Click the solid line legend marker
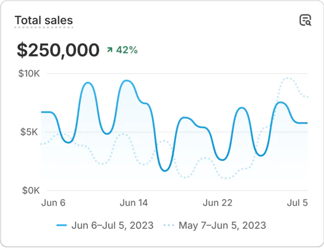The width and height of the screenshot is (324, 248). click(x=62, y=225)
